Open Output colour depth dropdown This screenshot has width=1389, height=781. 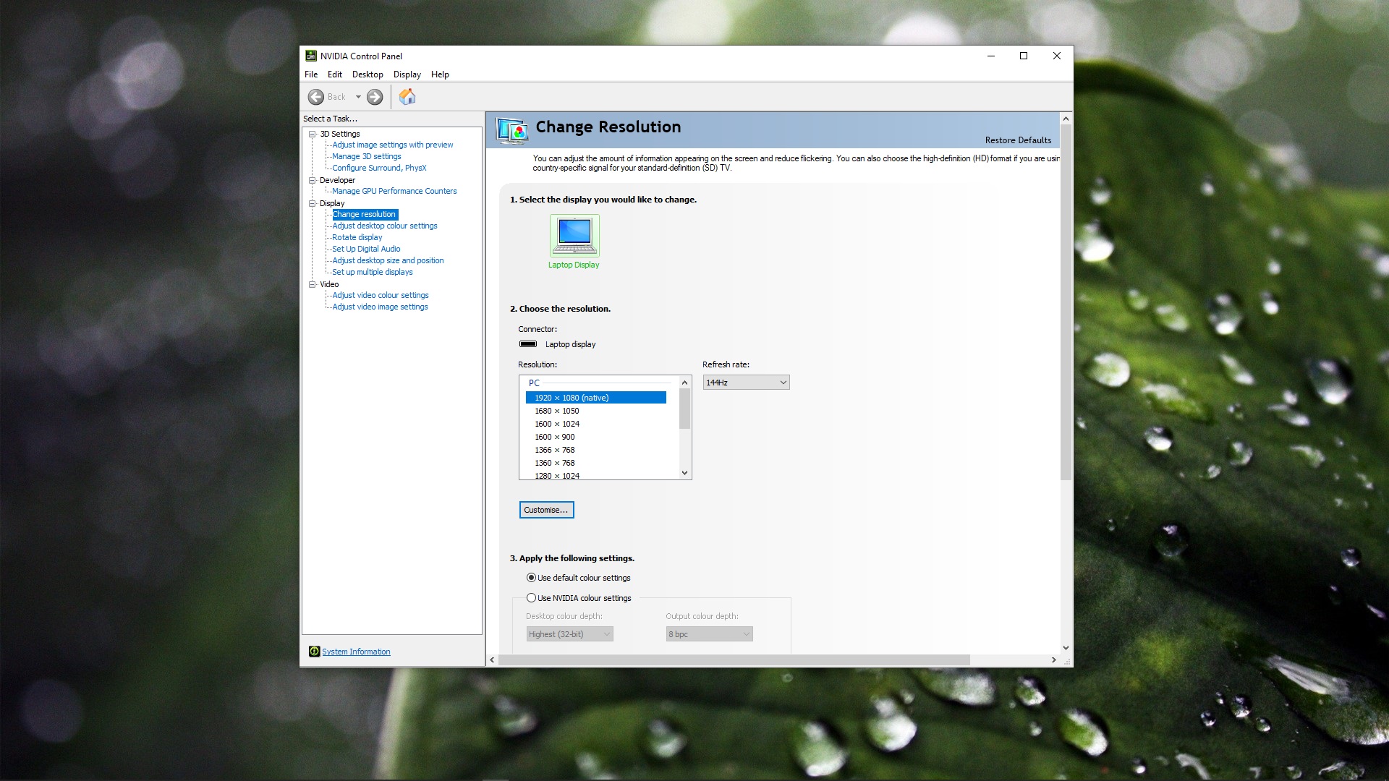point(710,634)
